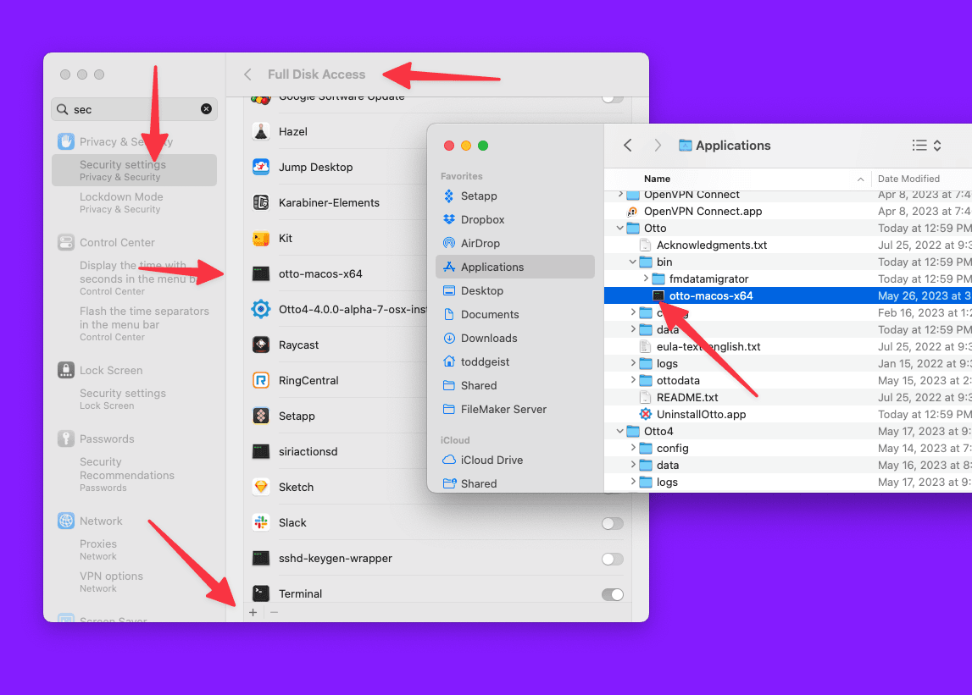This screenshot has height=695, width=972.
Task: Open the list view options dropdown in Finder
Action: [x=926, y=146]
